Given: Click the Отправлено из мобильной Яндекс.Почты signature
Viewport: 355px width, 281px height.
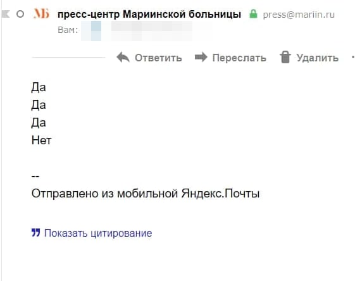Looking at the screenshot, I should [x=146, y=194].
